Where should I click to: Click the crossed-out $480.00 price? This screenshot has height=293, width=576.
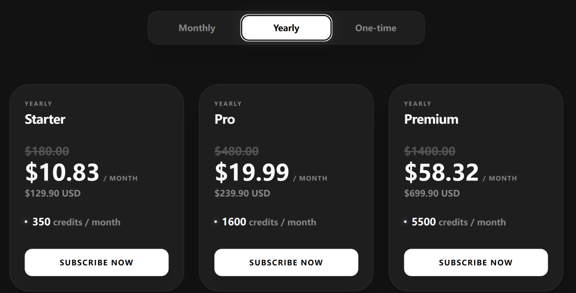pyautogui.click(x=237, y=151)
